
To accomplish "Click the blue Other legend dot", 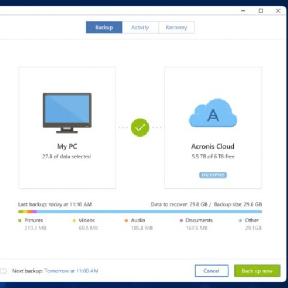I will point(240,221).
